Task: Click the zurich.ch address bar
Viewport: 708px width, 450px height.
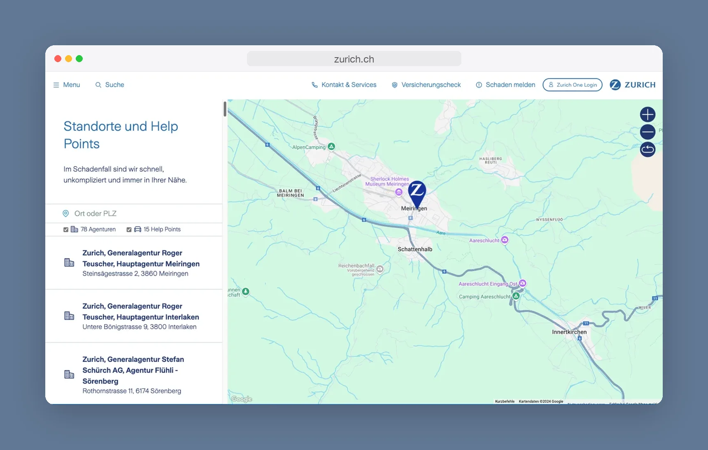Action: tap(354, 59)
